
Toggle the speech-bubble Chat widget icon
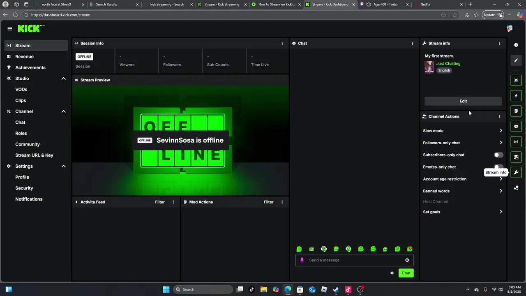coord(516,127)
